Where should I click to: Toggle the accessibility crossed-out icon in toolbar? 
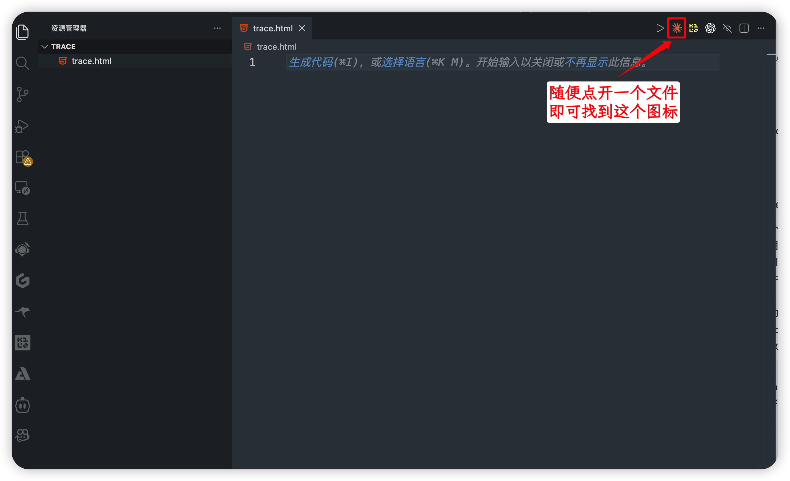(727, 28)
